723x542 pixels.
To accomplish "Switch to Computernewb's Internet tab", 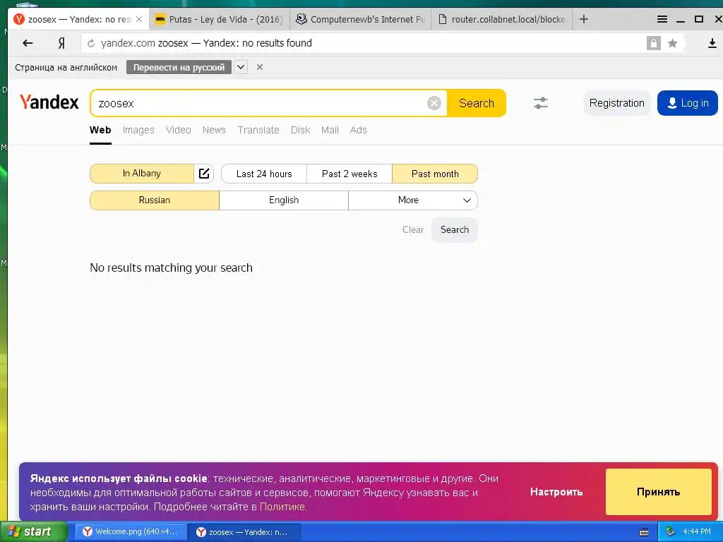I will [x=361, y=19].
